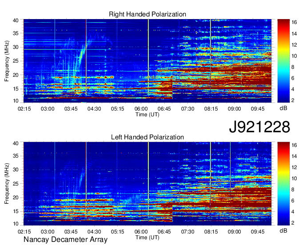Click Time (UT) label under Right Handed plot
302x245 pixels.
click(147, 115)
